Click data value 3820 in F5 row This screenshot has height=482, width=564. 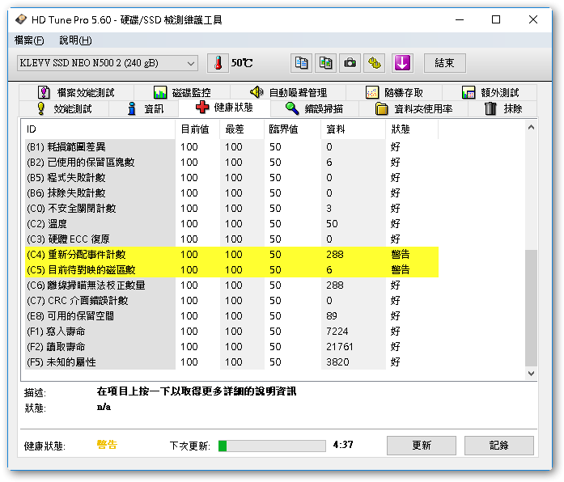337,362
